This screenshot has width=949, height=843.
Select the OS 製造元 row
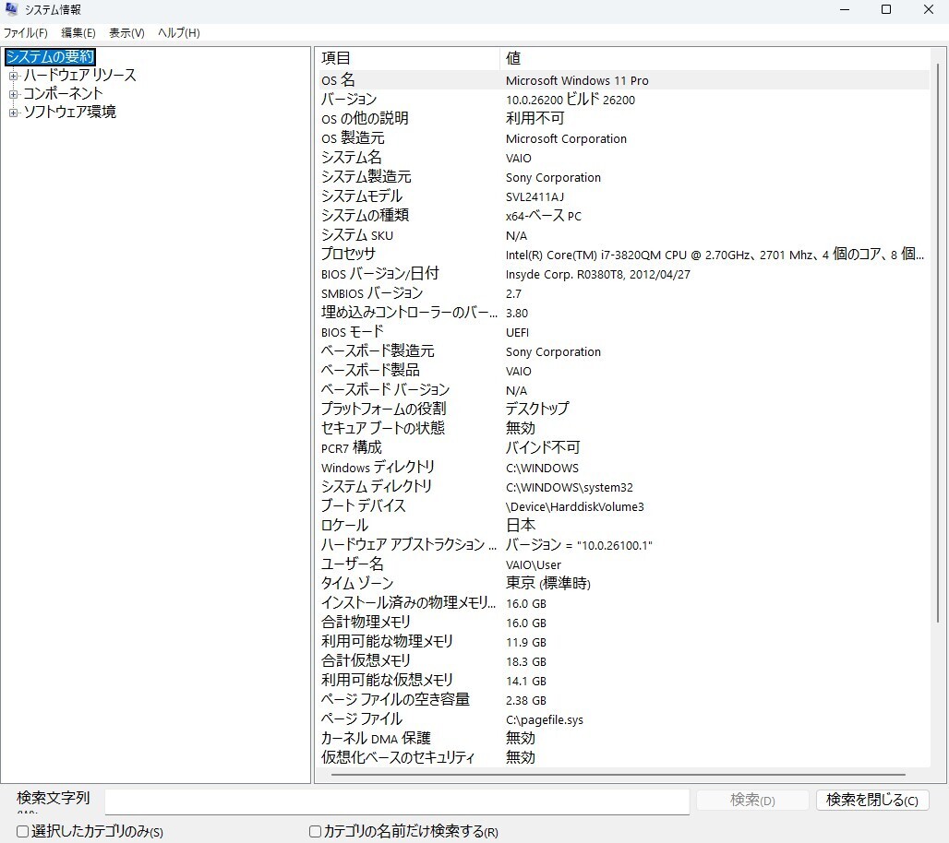point(623,137)
